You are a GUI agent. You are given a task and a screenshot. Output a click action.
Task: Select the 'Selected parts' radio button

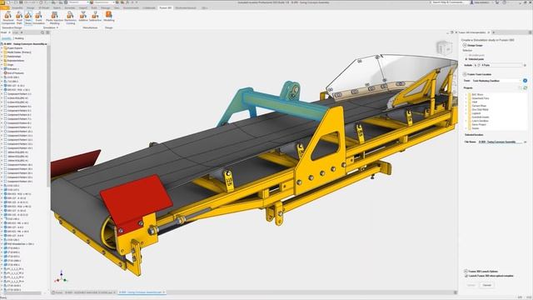click(x=466, y=59)
